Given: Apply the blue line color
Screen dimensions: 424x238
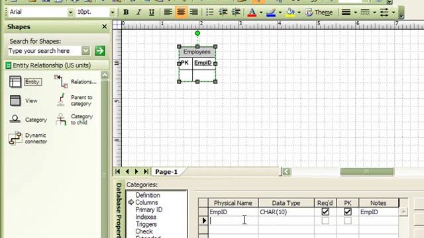Looking at the screenshot, I should (x=271, y=12).
